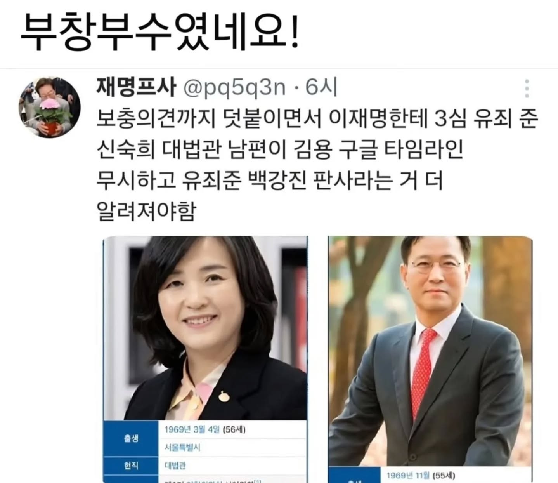Open the tweet's three-dot more options menu
The width and height of the screenshot is (558, 483).
[x=527, y=89]
